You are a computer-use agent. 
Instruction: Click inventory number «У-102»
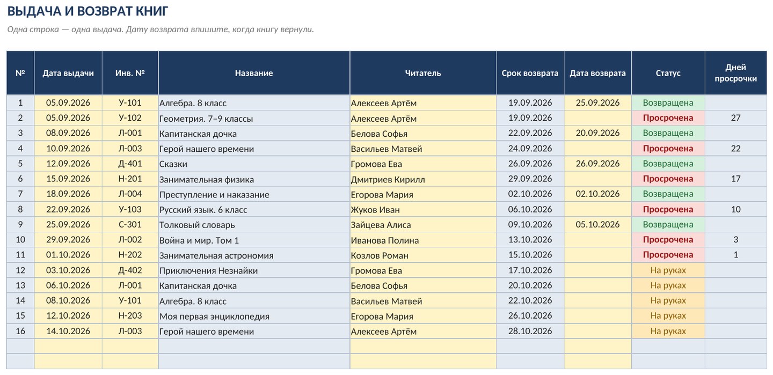(x=130, y=118)
